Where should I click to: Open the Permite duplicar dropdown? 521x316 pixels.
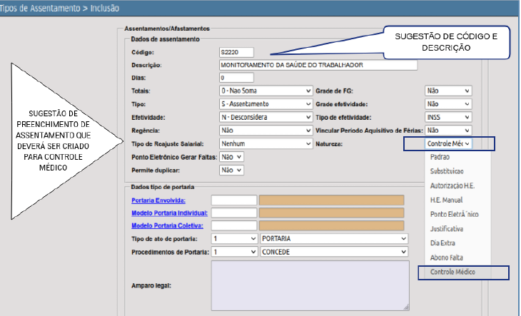(x=231, y=170)
